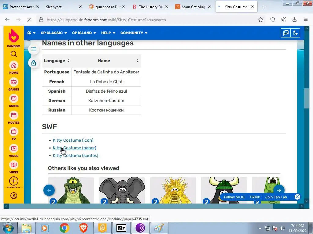
Task: Click the volume speaker tray icon
Action: point(282,228)
